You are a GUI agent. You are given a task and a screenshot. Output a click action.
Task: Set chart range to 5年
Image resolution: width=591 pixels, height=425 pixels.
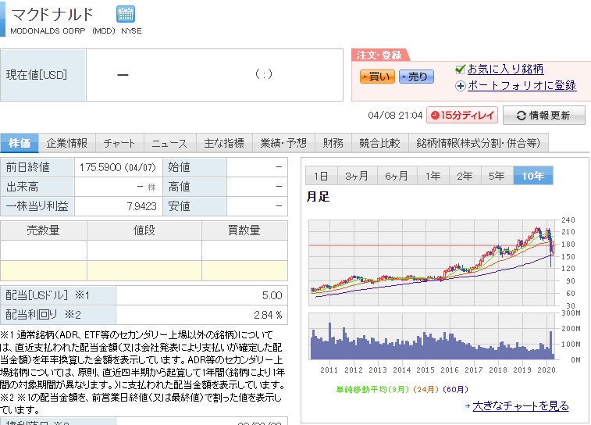click(497, 176)
